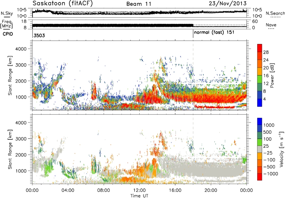Click the left '10^5' noise axis tick label
The image size is (285, 198).
[22, 10]
